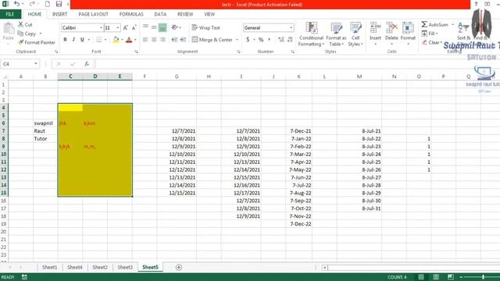Toggle align text right
500x281 pixels.
point(162,40)
